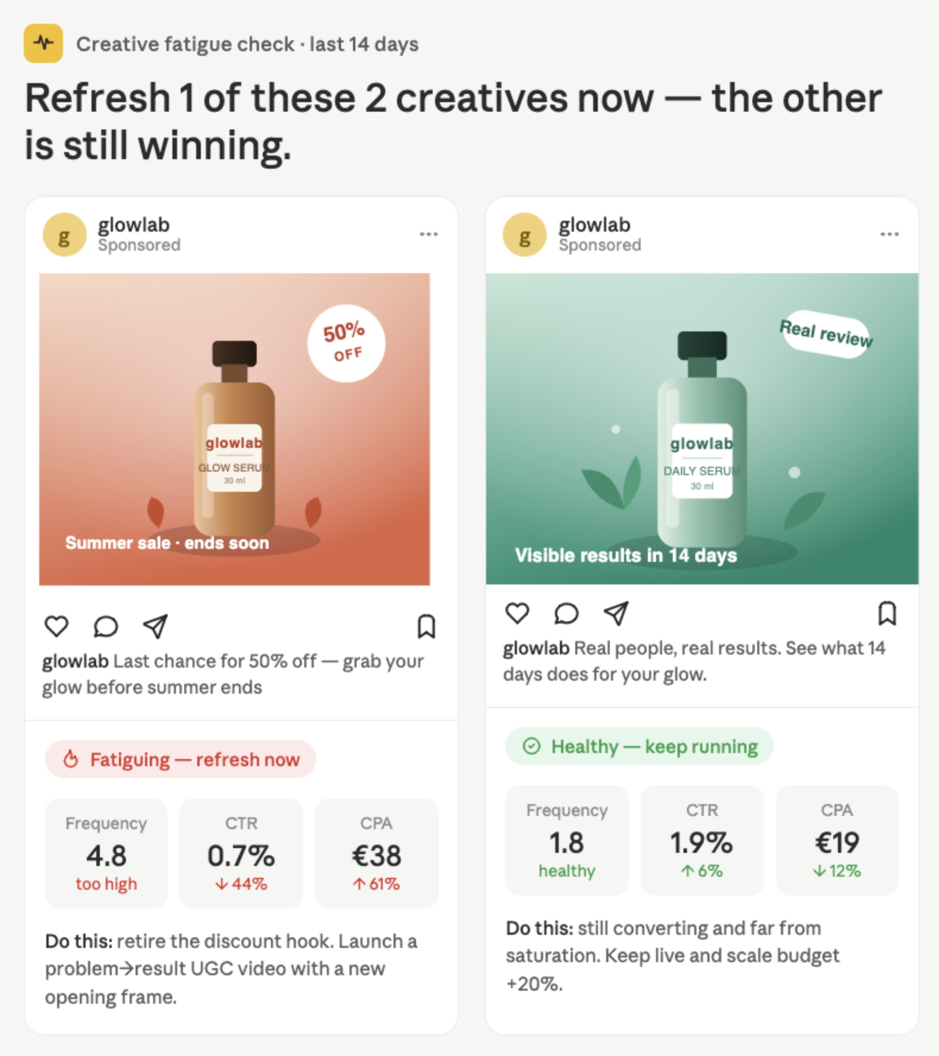Viewport: 939px width, 1056px height.
Task: Like the Summer sale ad post
Action: [56, 626]
